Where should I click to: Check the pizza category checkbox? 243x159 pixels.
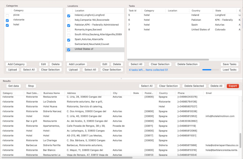[x=7, y=15]
